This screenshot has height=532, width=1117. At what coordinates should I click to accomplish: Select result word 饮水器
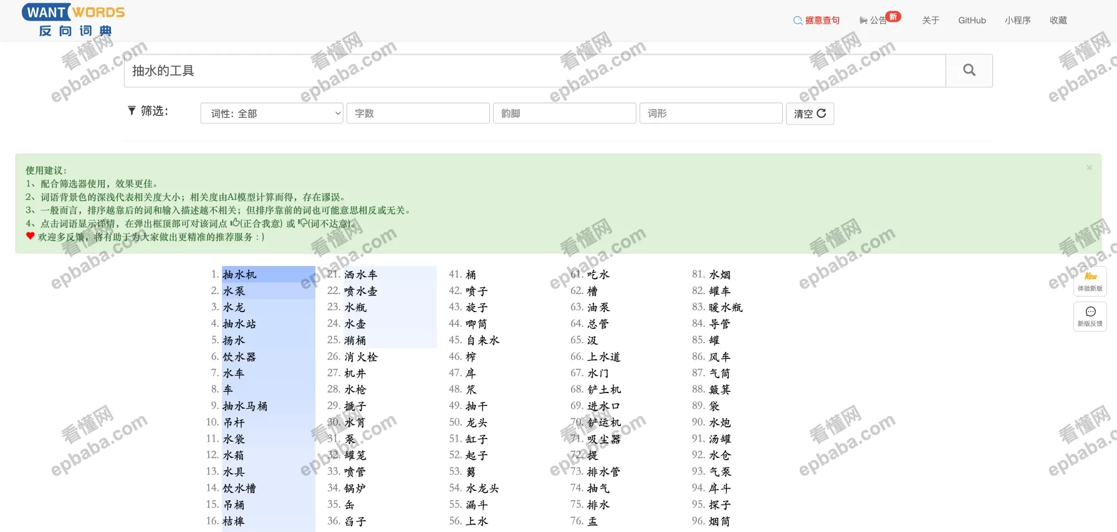(x=239, y=357)
